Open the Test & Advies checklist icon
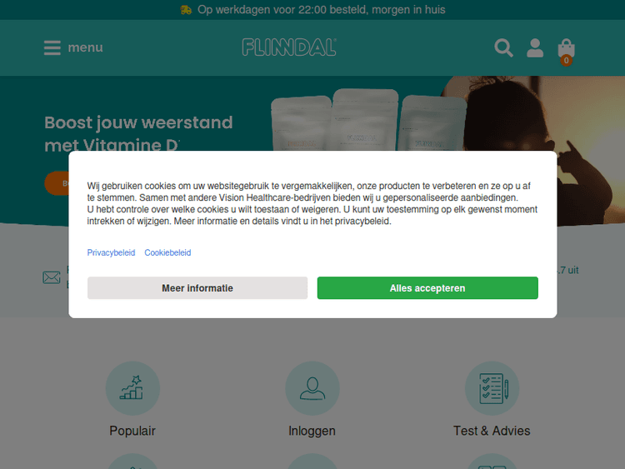The height and width of the screenshot is (469, 625). (x=492, y=388)
